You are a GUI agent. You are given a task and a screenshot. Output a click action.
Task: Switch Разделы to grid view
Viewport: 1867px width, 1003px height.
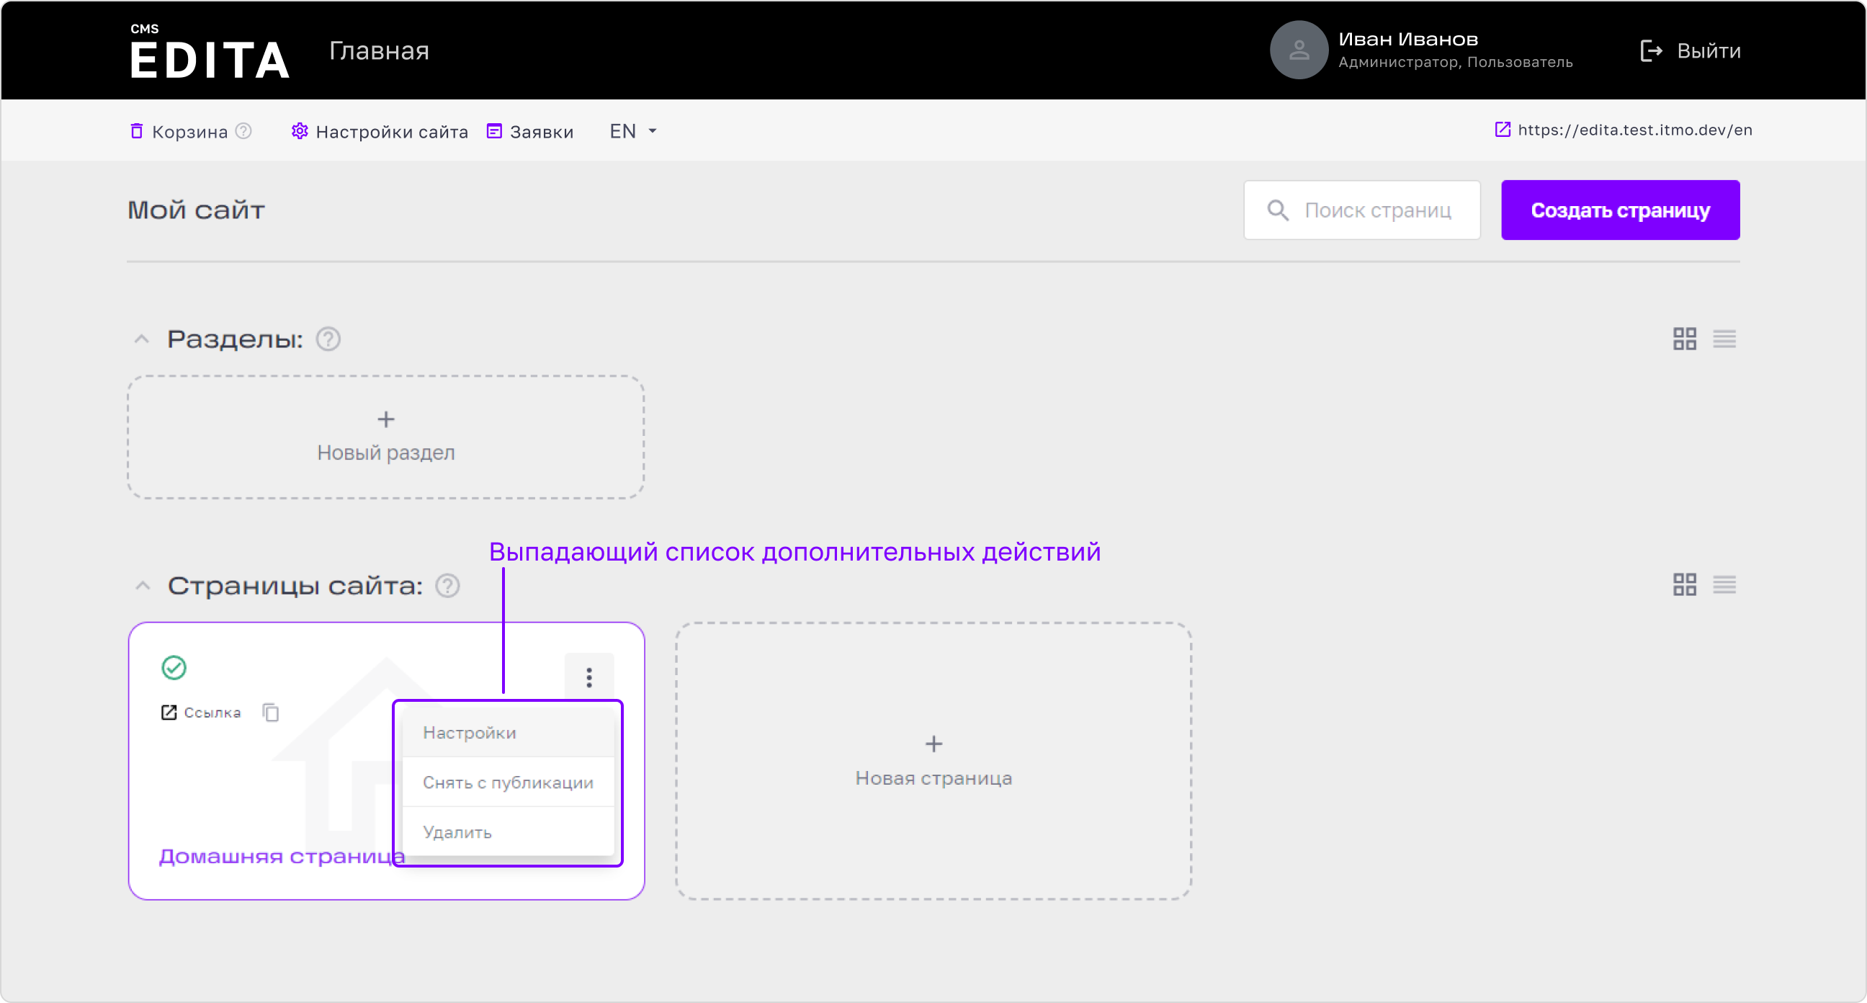[1684, 339]
